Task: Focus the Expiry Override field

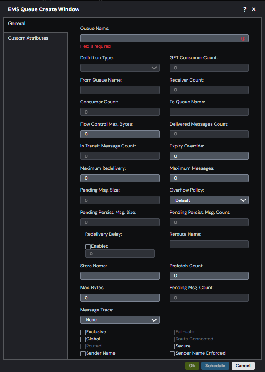Action: tap(209, 156)
